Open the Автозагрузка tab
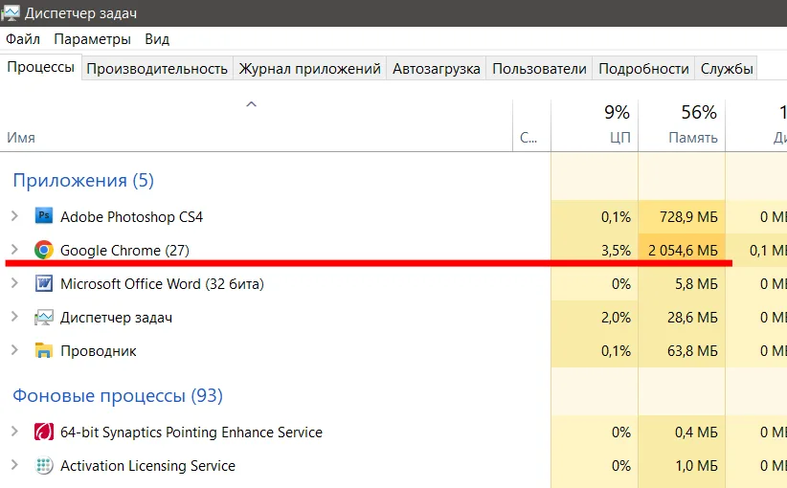 [437, 68]
